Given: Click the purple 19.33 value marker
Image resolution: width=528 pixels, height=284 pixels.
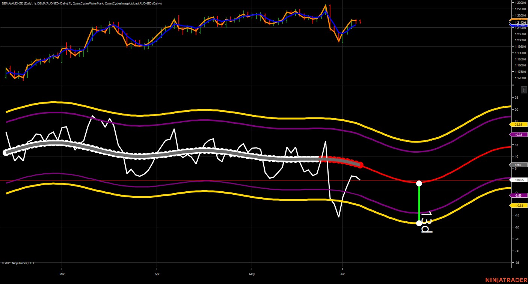Looking at the screenshot, I should (519, 134).
